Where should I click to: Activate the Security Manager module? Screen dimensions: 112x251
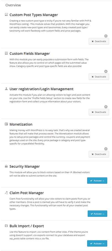point(97,180)
